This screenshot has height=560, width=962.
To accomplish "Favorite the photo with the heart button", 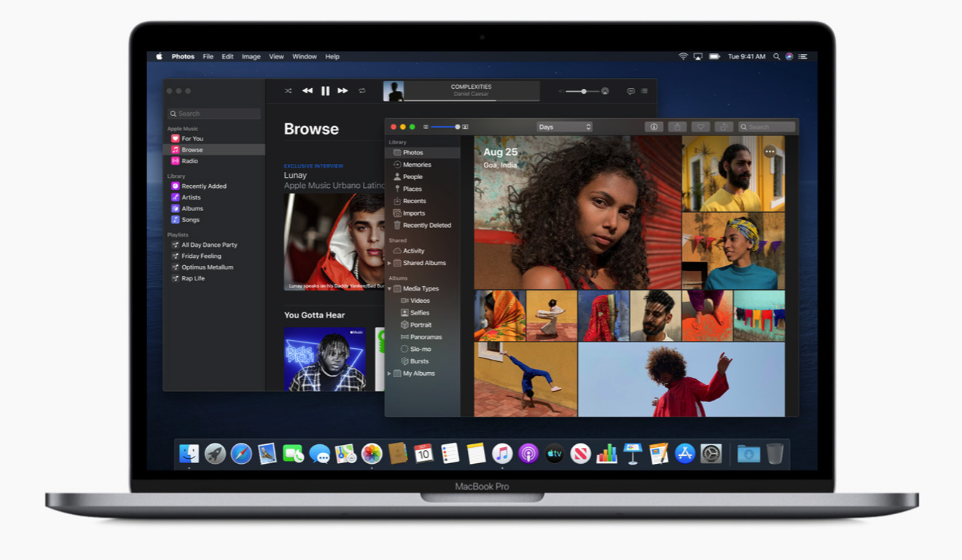I will tap(700, 127).
